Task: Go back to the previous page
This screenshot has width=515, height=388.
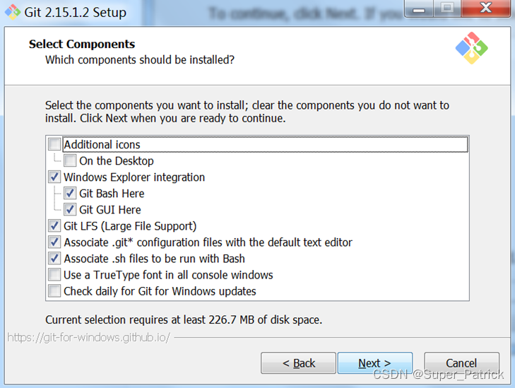Action: pos(298,363)
